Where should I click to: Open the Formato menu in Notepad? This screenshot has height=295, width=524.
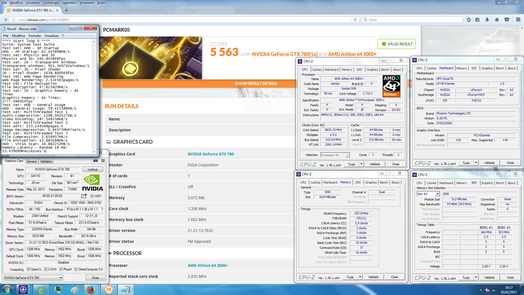(35, 36)
